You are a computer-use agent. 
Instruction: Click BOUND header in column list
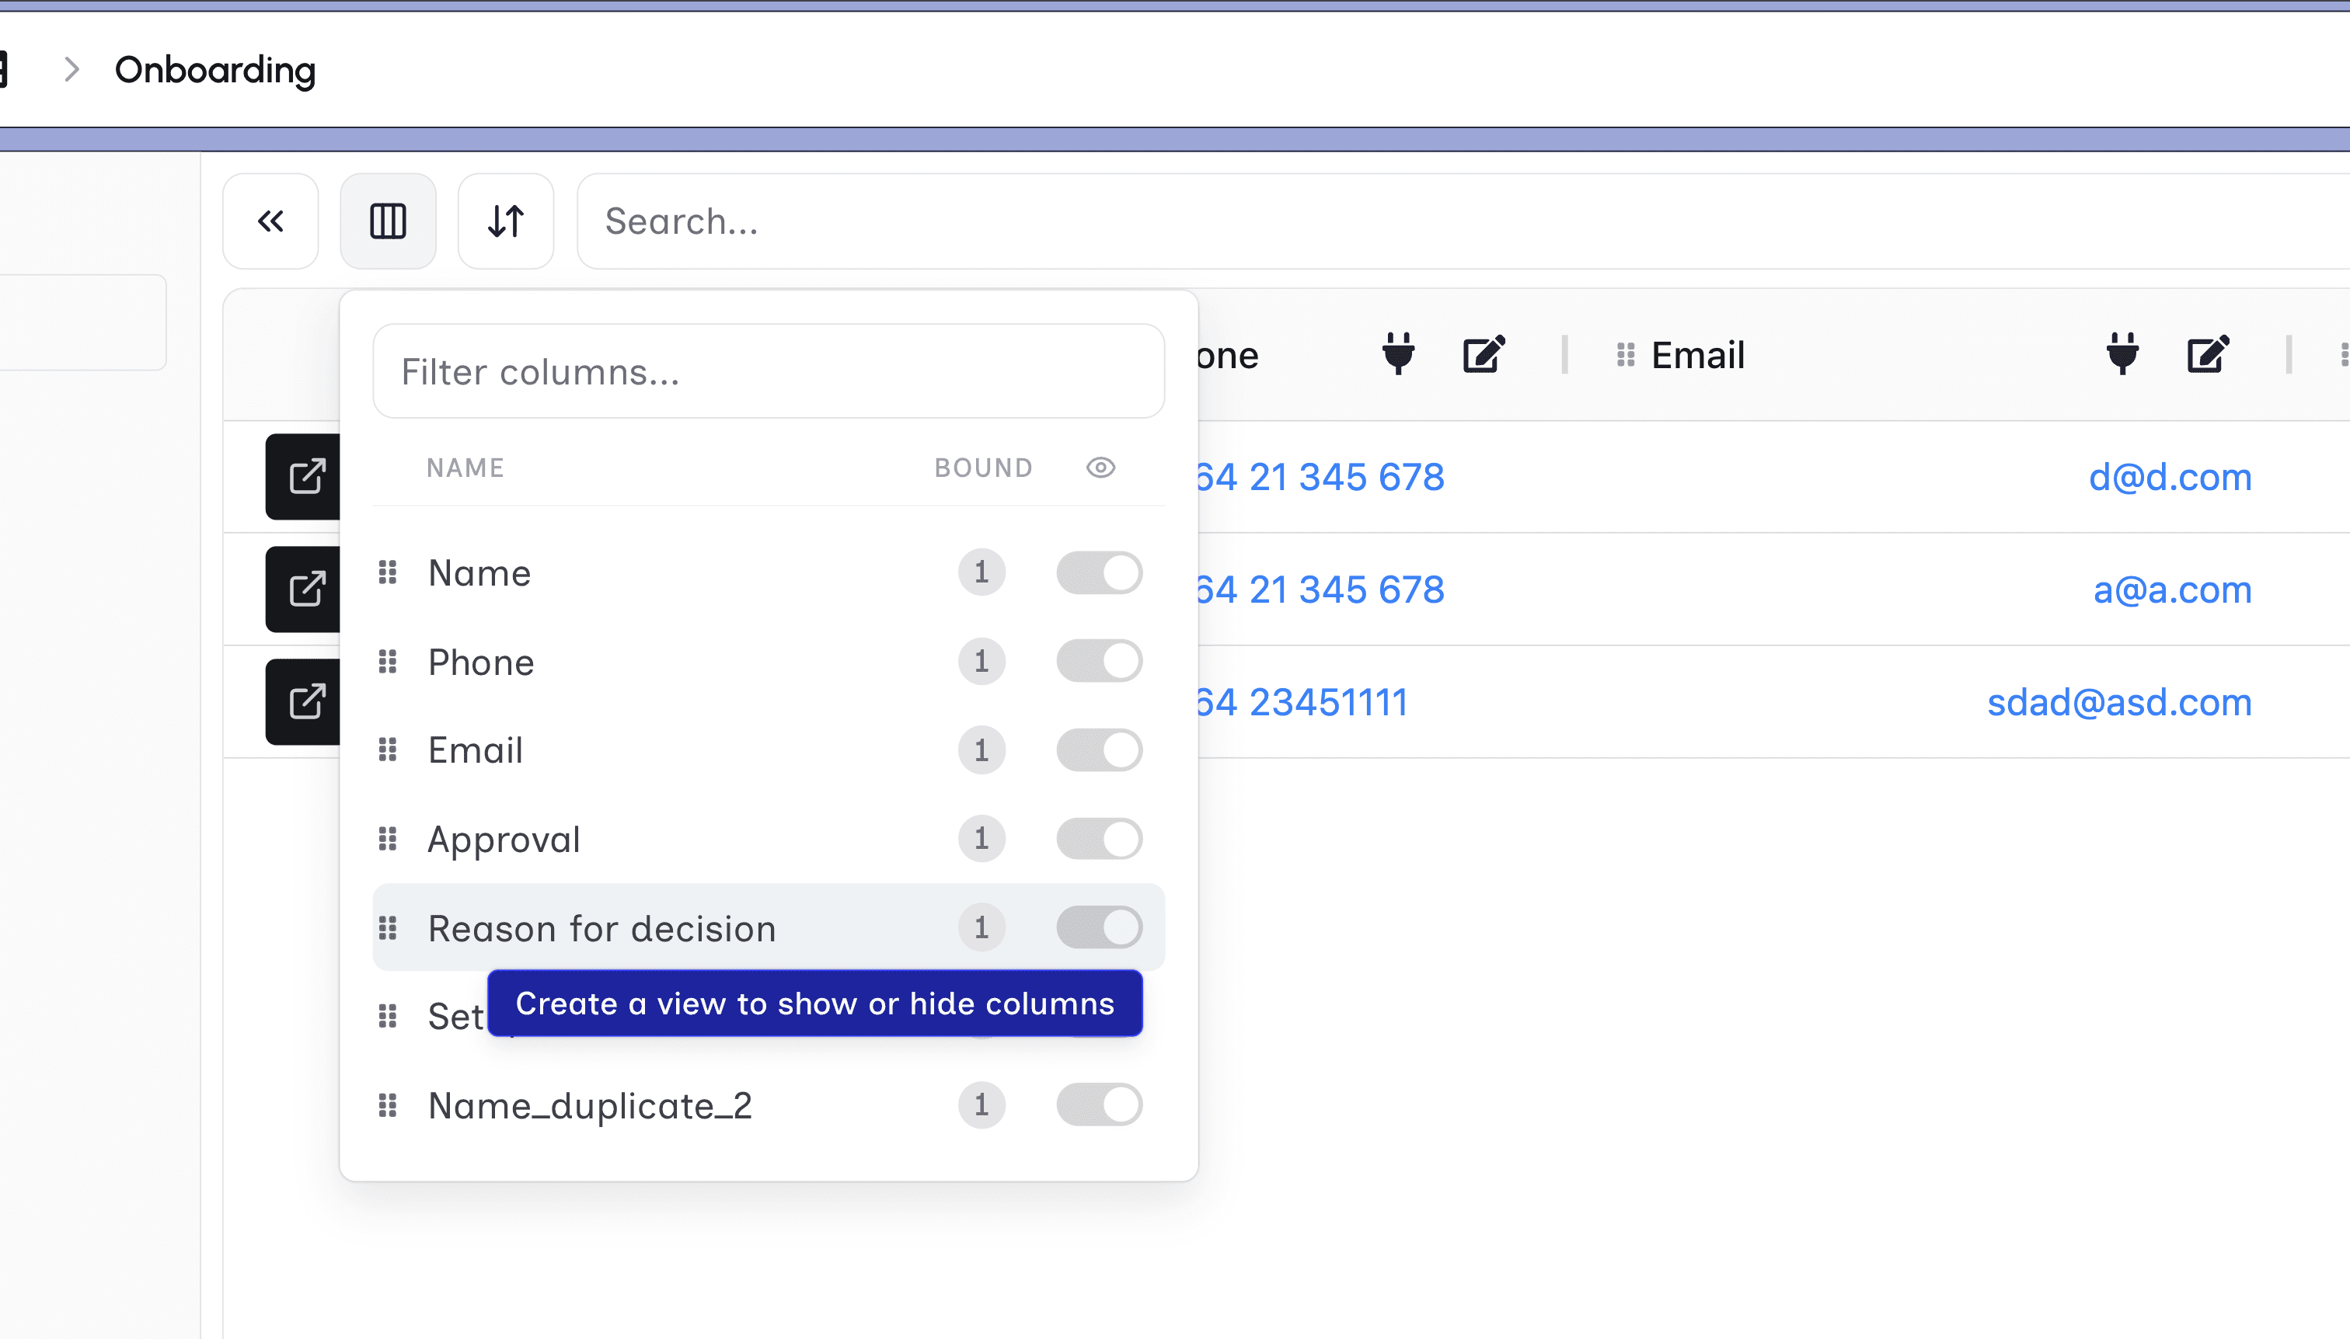[x=984, y=468]
